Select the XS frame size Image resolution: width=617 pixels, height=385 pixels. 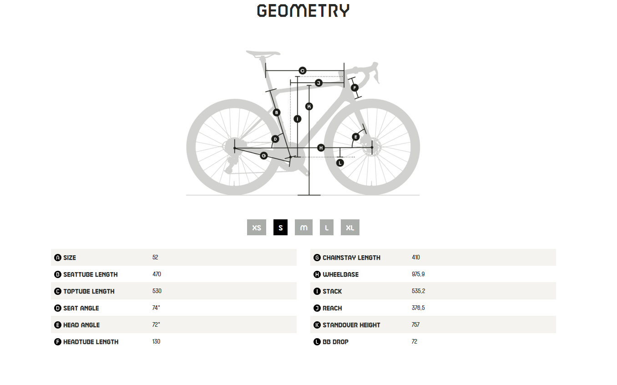click(x=257, y=228)
